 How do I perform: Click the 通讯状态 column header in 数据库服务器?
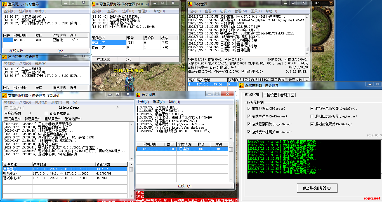tap(111, 164)
